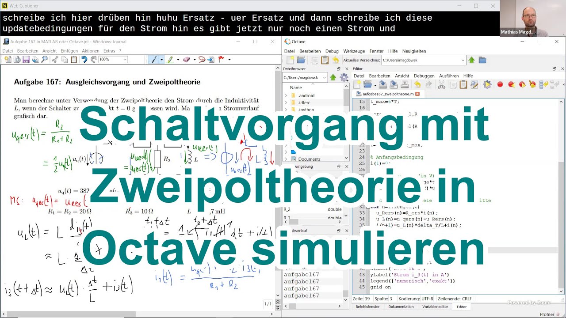Click the browse directories folder icon
The height and width of the screenshot is (318, 566).
pos(482,60)
